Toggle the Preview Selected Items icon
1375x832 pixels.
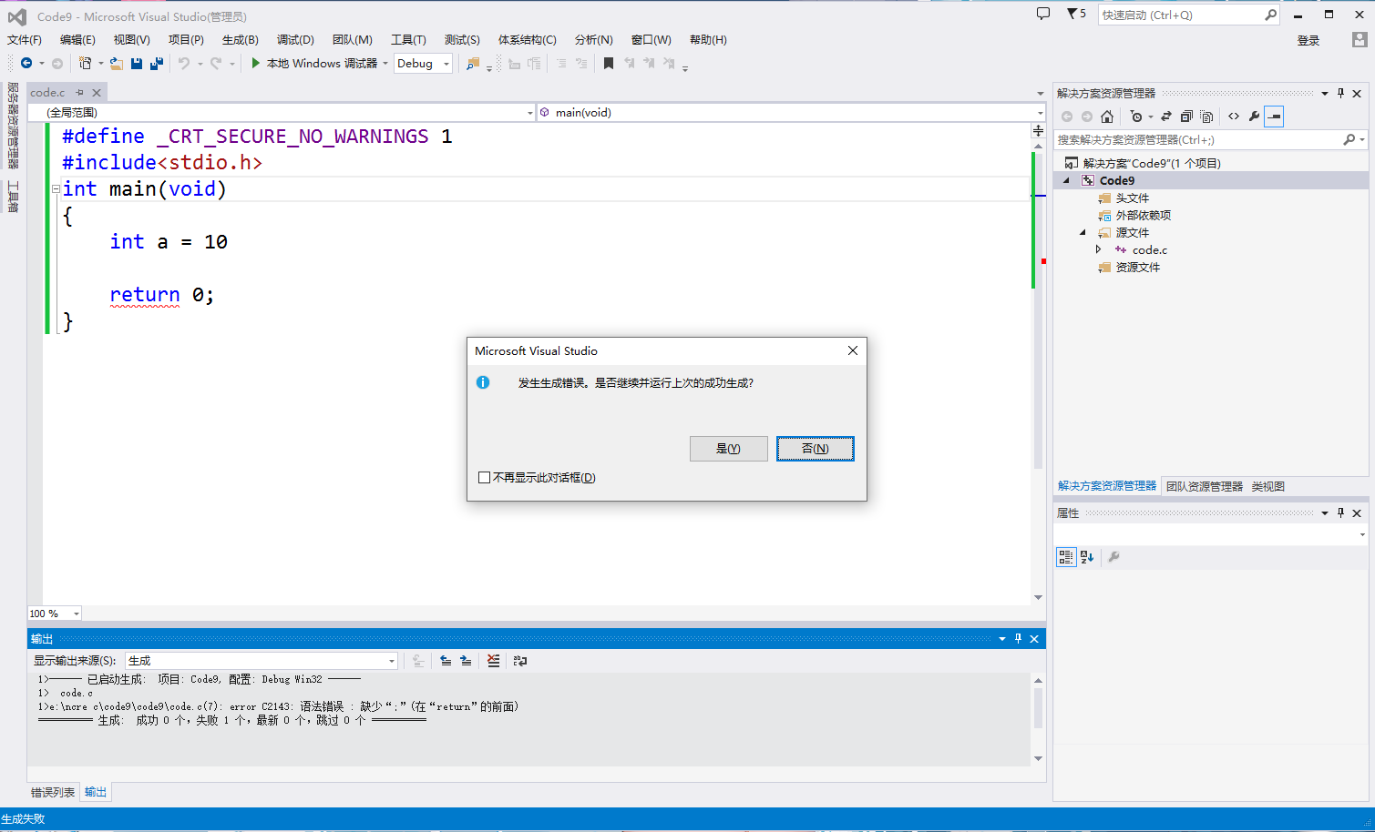click(x=1274, y=117)
